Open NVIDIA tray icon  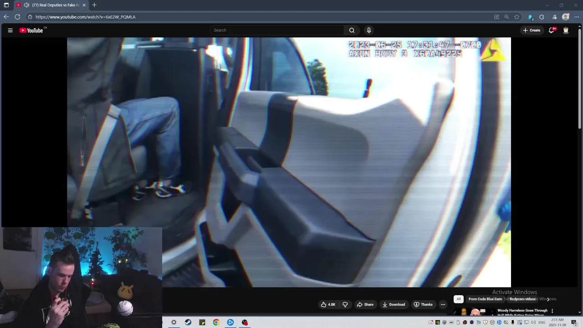(x=438, y=323)
